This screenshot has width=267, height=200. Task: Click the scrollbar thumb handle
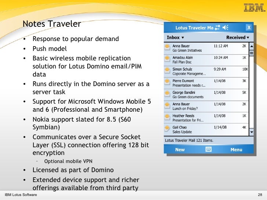coord(251,53)
